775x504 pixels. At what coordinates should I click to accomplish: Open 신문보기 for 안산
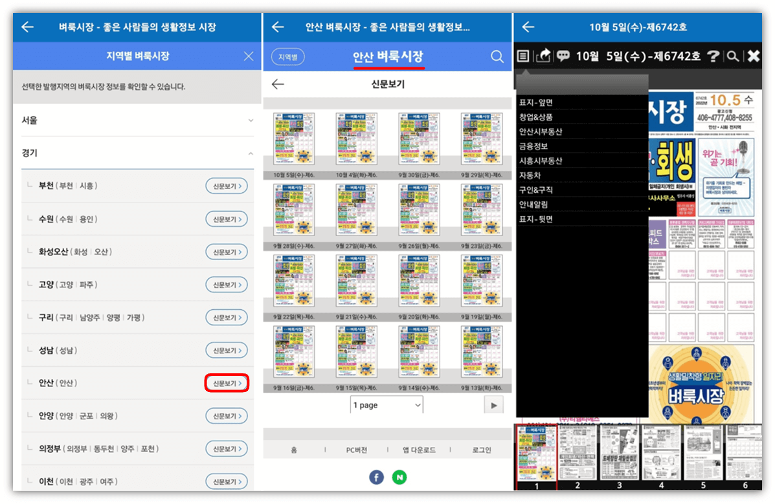pyautogui.click(x=227, y=383)
